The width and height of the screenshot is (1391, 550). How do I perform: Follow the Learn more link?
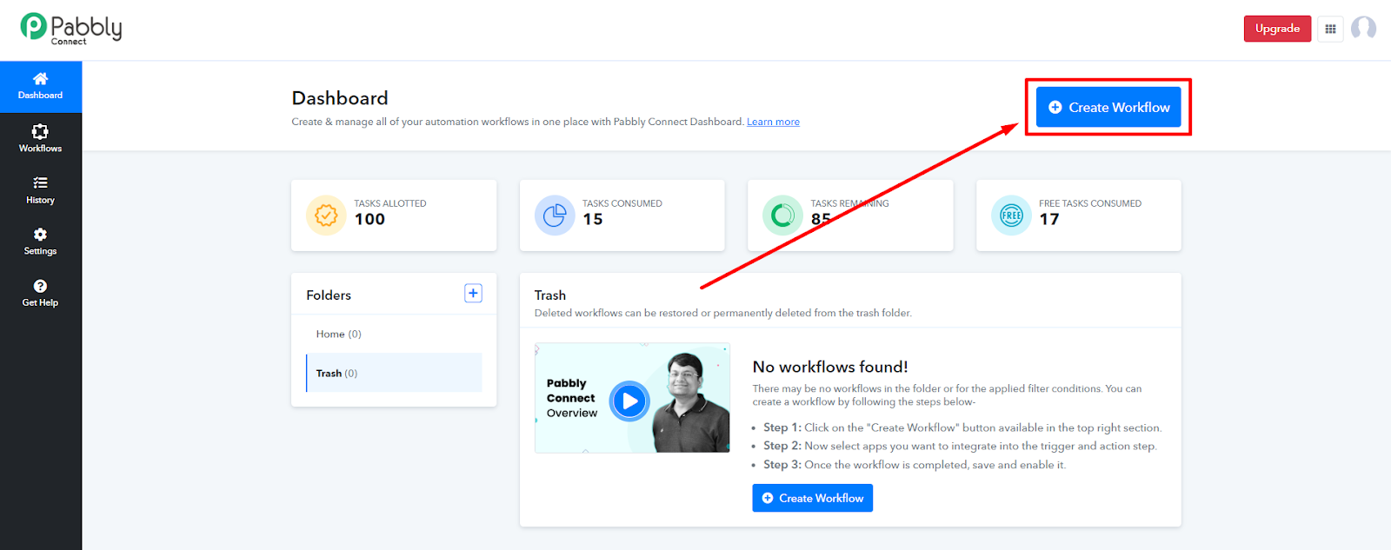pos(773,122)
